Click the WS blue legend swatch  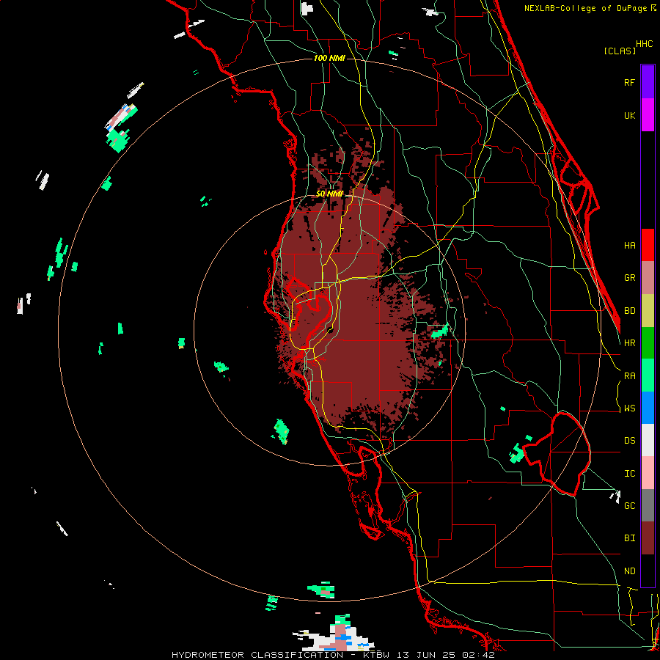[648, 408]
